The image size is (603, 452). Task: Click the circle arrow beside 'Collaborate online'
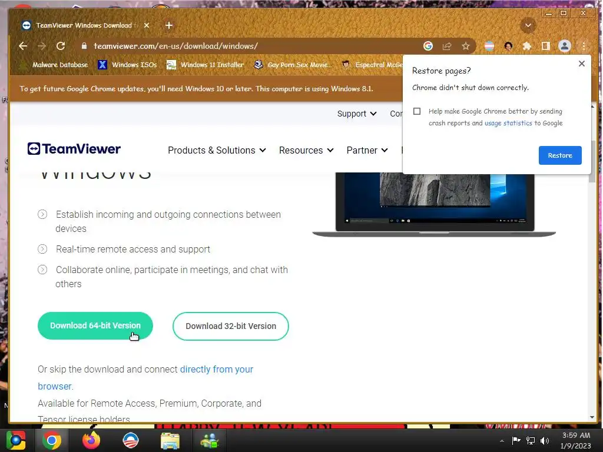[42, 270]
